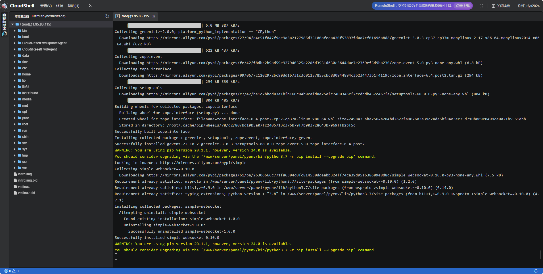
Task: Click the user greeting 你好, rfys2024
Action: [529, 6]
